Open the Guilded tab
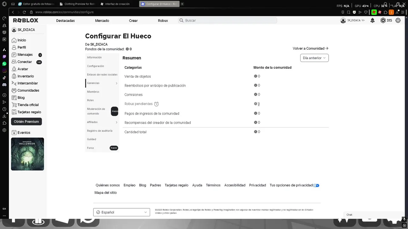 pos(102,139)
